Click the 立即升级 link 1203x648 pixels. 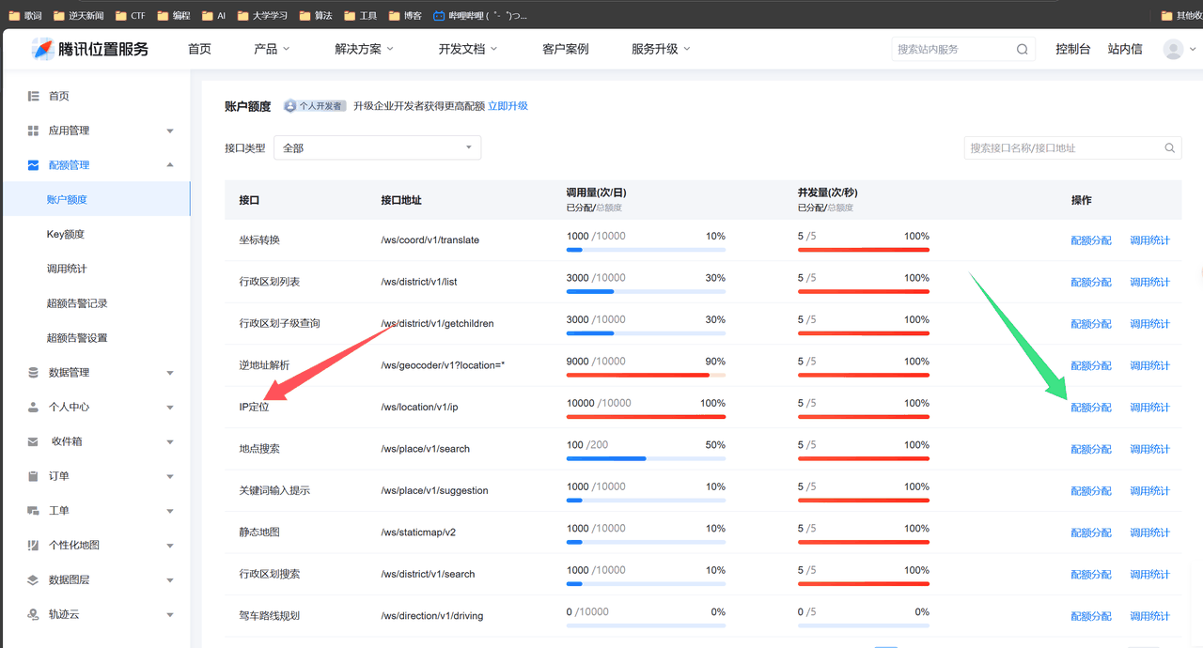point(508,106)
